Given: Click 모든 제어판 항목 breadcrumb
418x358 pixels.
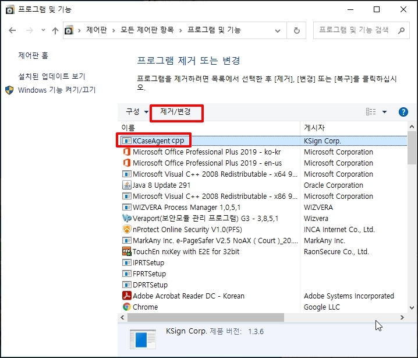Looking at the screenshot, I should (x=147, y=30).
